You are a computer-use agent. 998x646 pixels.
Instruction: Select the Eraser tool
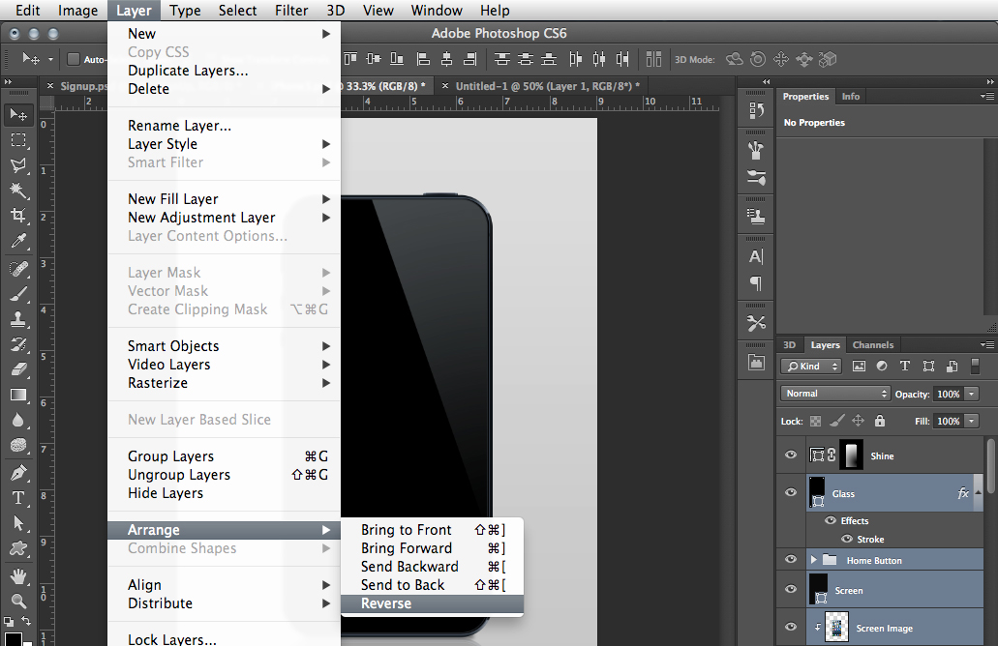[x=18, y=369]
